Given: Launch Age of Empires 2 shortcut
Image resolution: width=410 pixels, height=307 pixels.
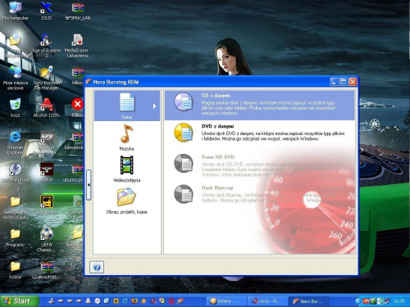Looking at the screenshot, I should [47, 45].
